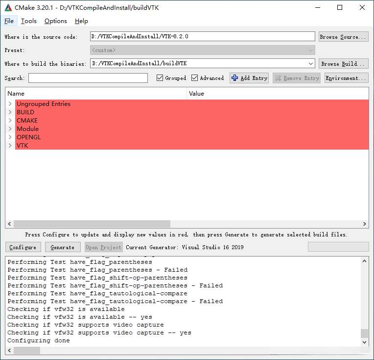Click the Configure button
Viewport: 374px width, 360px height.
[x=23, y=247]
